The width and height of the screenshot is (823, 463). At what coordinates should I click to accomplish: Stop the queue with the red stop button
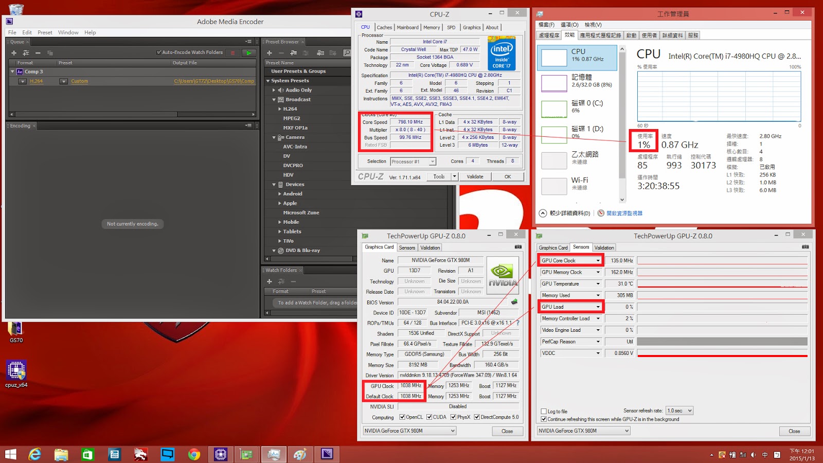coord(233,52)
